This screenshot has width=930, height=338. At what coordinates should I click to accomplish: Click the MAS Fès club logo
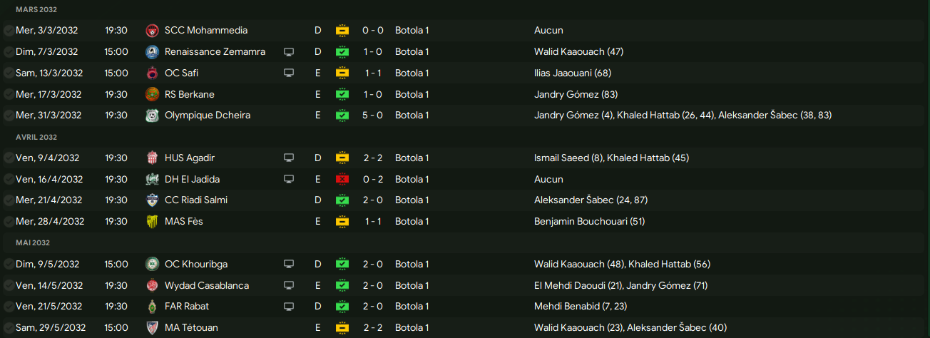[151, 222]
